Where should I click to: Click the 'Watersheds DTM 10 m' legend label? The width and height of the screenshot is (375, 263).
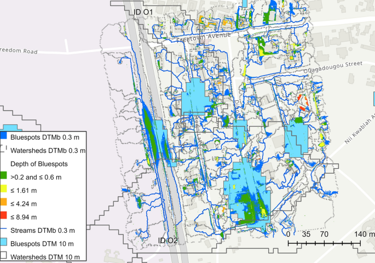pos(45,258)
